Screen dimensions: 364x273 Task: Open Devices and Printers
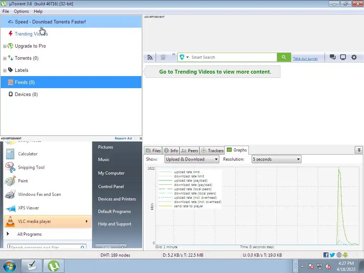(117, 199)
